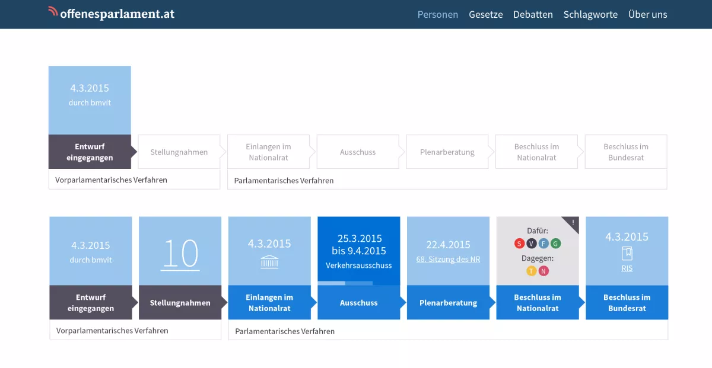Open the RIS link in Beschluss im Bundesrat
The width and height of the screenshot is (712, 368).
[x=627, y=267]
